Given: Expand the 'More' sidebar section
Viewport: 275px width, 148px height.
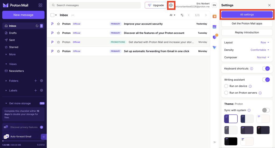Looking at the screenshot, I should coord(11,54).
